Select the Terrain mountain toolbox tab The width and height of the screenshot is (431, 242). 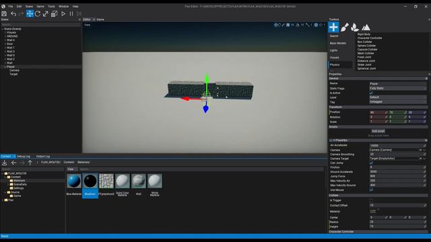[366, 27]
